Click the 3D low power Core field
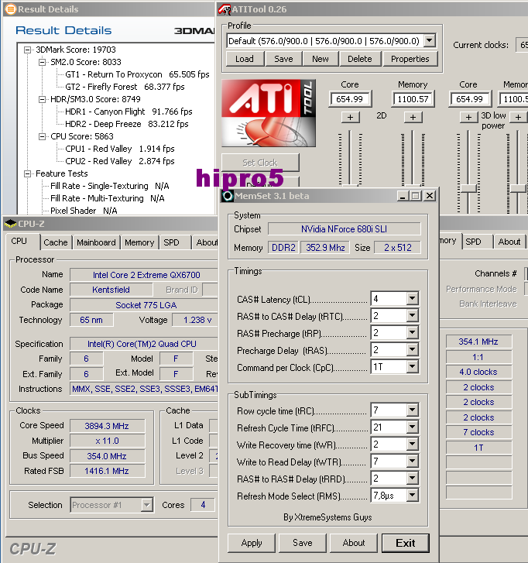The width and height of the screenshot is (528, 563). [469, 99]
